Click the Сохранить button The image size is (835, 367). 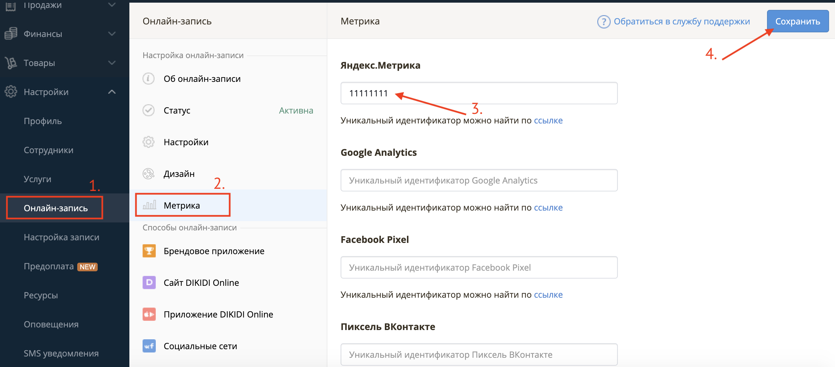pos(798,21)
